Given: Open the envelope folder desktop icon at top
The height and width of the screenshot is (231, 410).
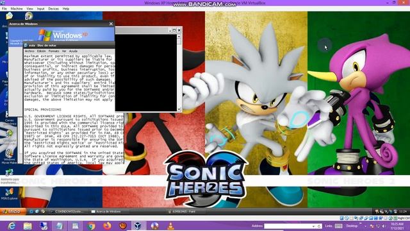Looking at the screenshot, I should (9, 16).
